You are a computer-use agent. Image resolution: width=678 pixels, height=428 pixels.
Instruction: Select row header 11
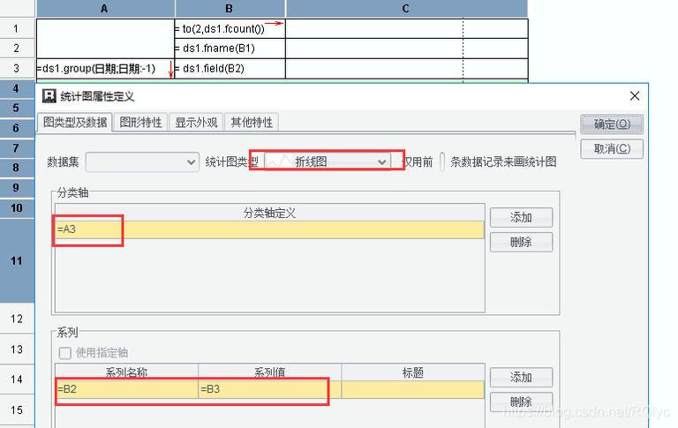click(x=17, y=260)
